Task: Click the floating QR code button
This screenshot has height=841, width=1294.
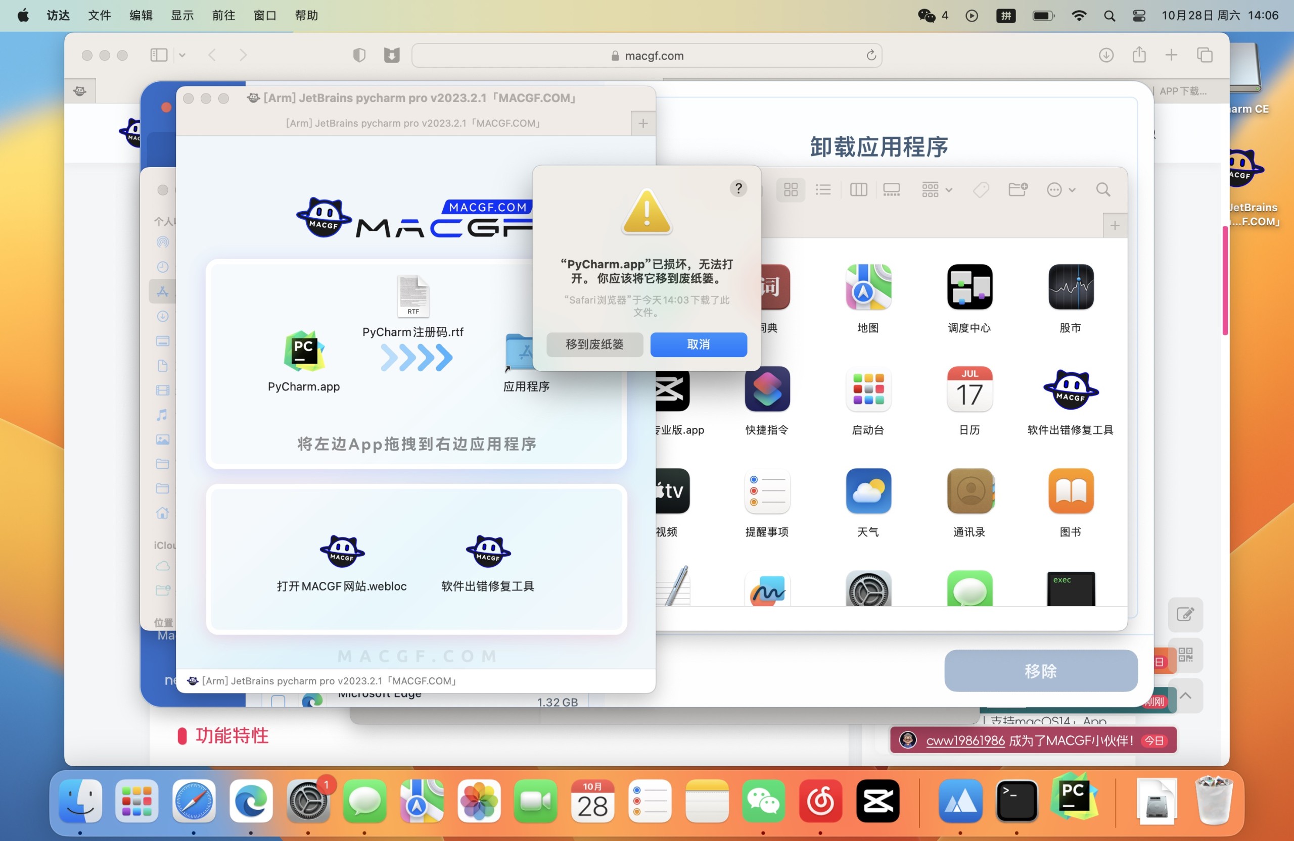Action: click(x=1186, y=656)
